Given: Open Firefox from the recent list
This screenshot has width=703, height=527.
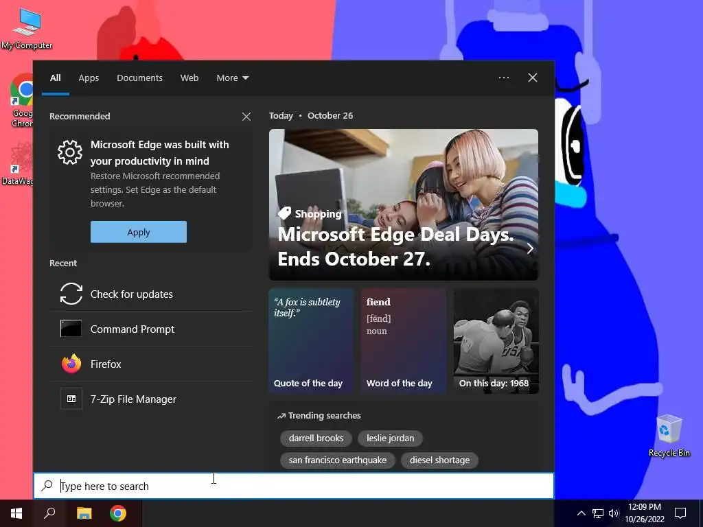Looking at the screenshot, I should pyautogui.click(x=151, y=364).
